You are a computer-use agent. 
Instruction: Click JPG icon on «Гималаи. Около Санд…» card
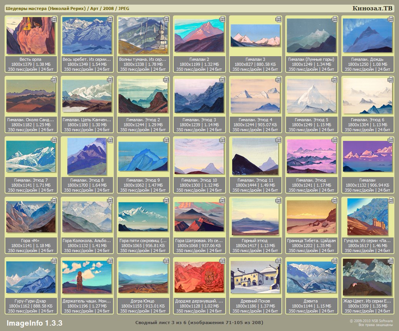click(x=54, y=80)
